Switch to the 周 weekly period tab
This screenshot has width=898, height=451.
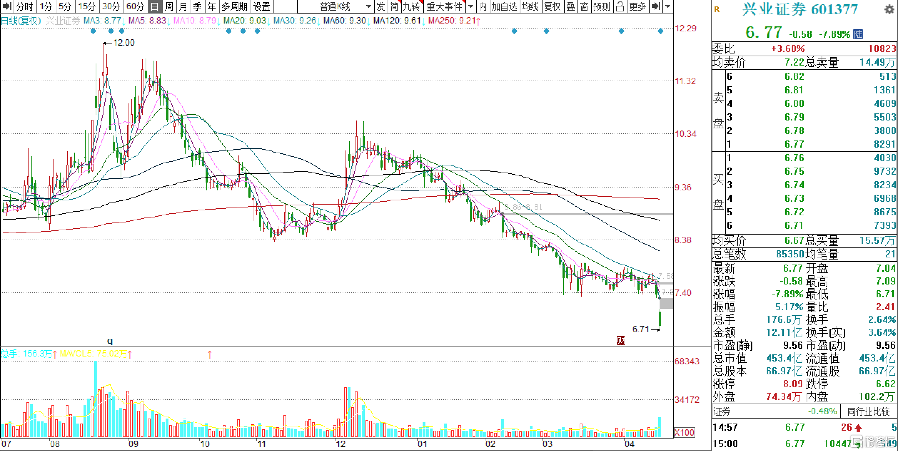(169, 6)
